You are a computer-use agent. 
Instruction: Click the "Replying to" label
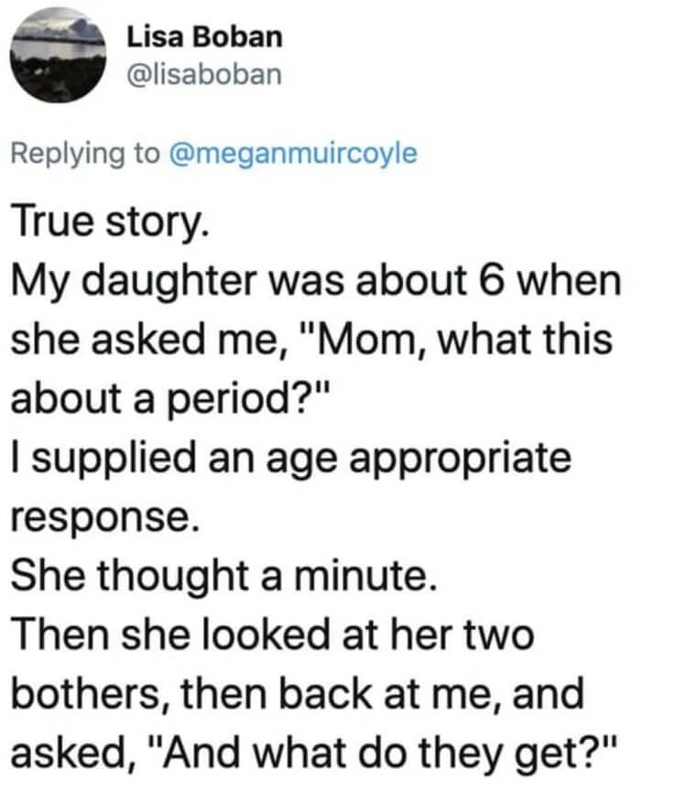[85, 154]
